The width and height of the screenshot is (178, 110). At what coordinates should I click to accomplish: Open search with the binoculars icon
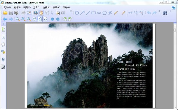point(165,12)
